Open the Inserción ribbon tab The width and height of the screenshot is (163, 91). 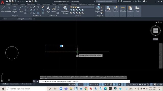tap(15, 4)
